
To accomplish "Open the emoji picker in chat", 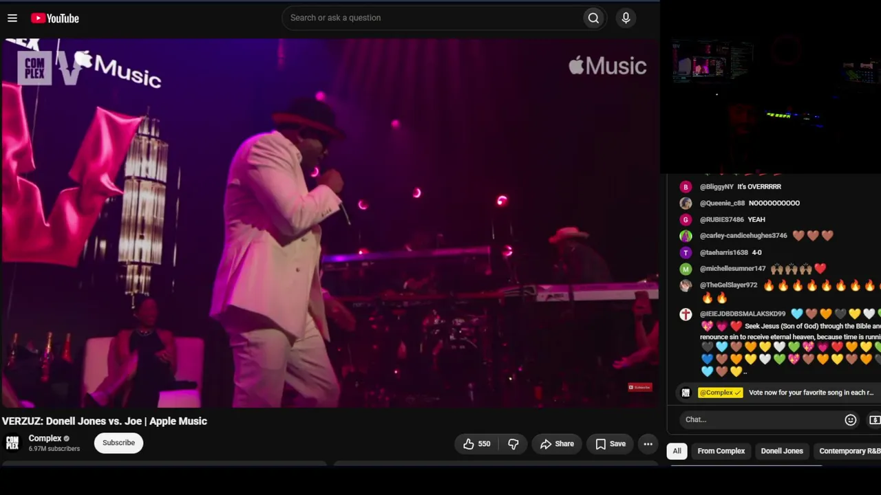I will tap(851, 419).
